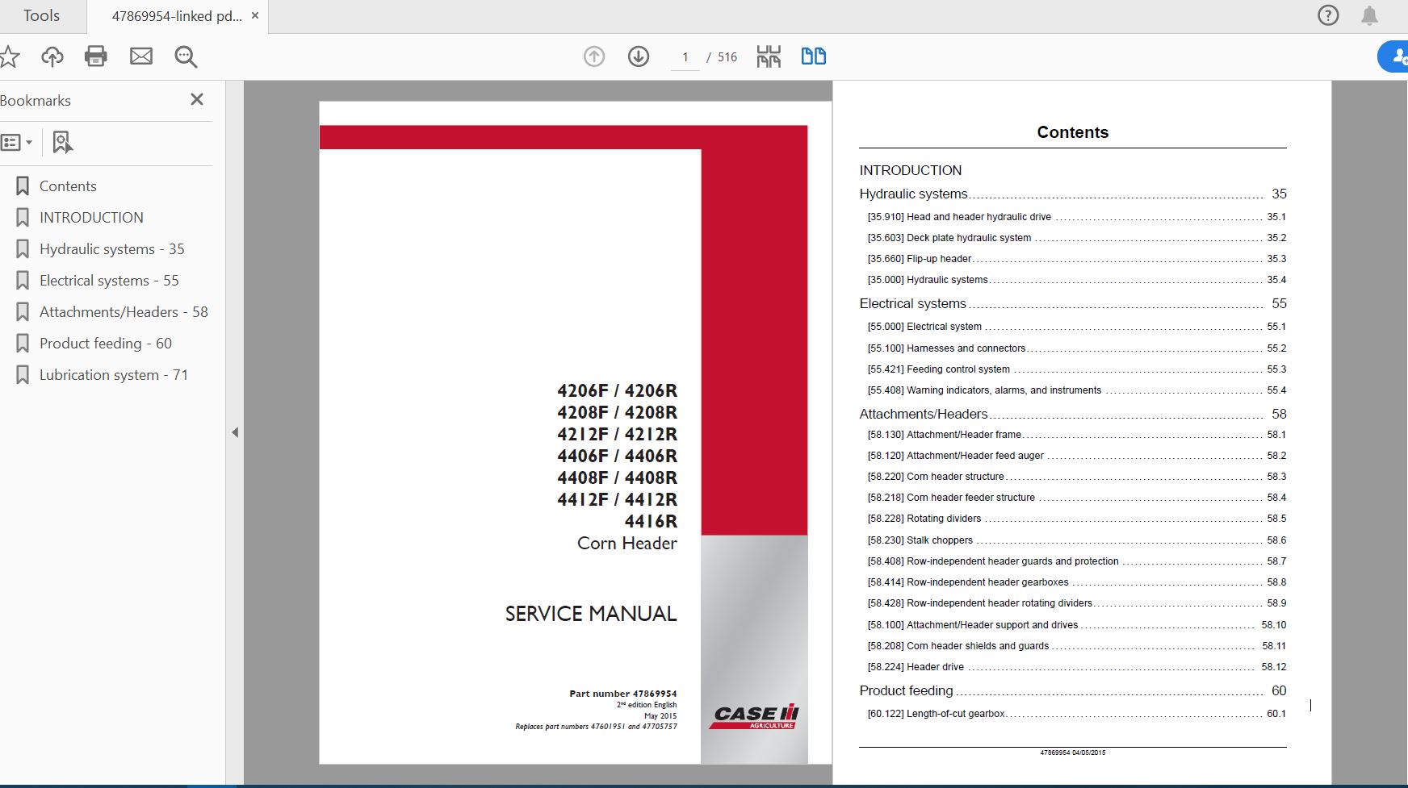1408x788 pixels.
Task: Go to next page arrow
Action: coord(639,56)
